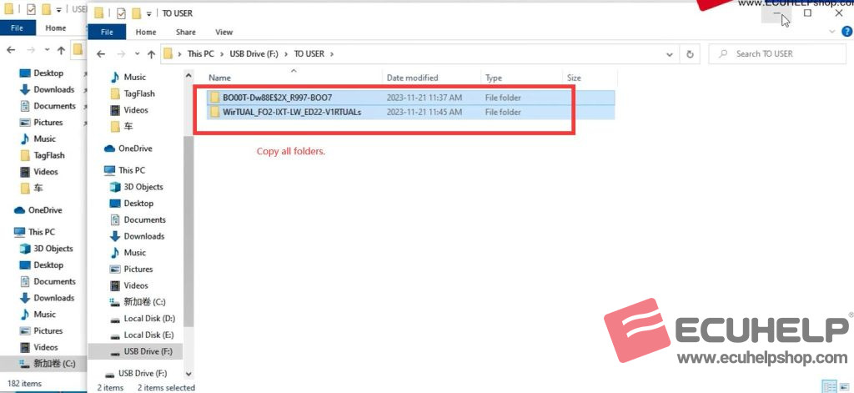Expand chevron after TO USER in address bar
The height and width of the screenshot is (393, 854).
tap(332, 54)
